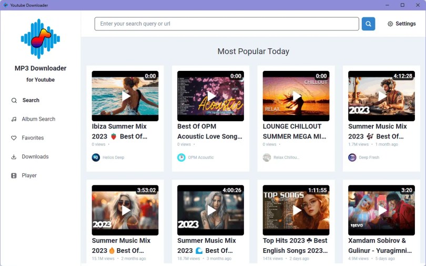Click the 18.7M views text
The width and height of the screenshot is (426, 266).
coord(189,259)
